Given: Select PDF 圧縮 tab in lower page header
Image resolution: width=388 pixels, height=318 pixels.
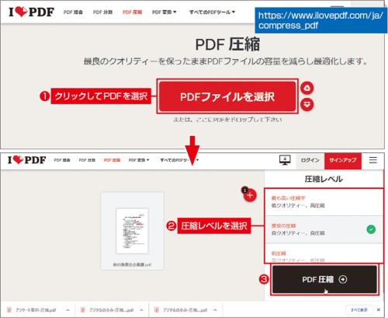Looking at the screenshot, I should 112,160.
